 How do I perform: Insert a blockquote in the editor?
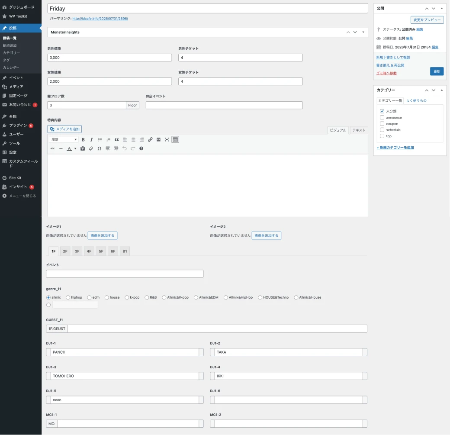(116, 139)
